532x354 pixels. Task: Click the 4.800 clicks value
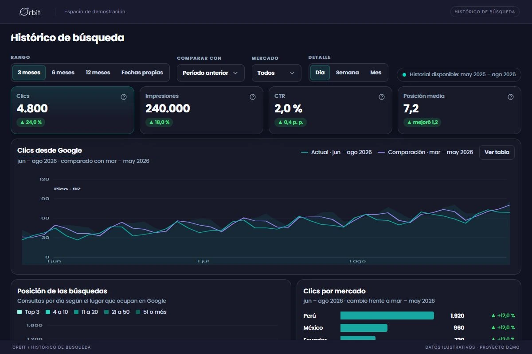32,108
